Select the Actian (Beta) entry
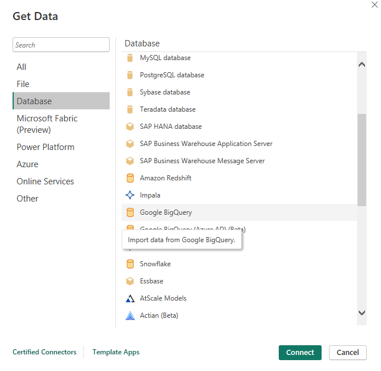381x371 pixels. click(x=239, y=315)
